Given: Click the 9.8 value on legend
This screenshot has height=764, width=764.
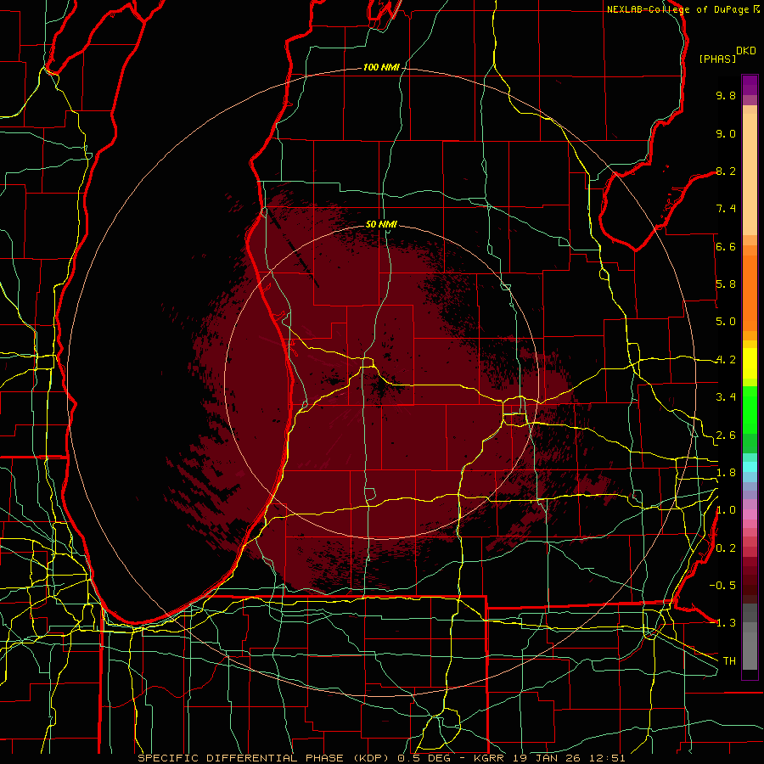Looking at the screenshot, I should [x=726, y=95].
